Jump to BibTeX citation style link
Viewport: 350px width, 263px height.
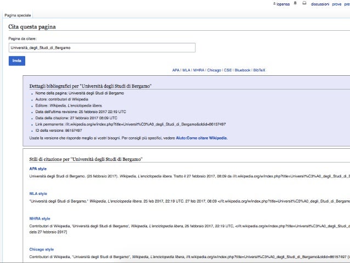[259, 70]
